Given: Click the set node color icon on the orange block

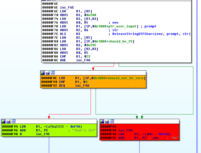Looking at the screenshot, I should [x=43, y=73].
